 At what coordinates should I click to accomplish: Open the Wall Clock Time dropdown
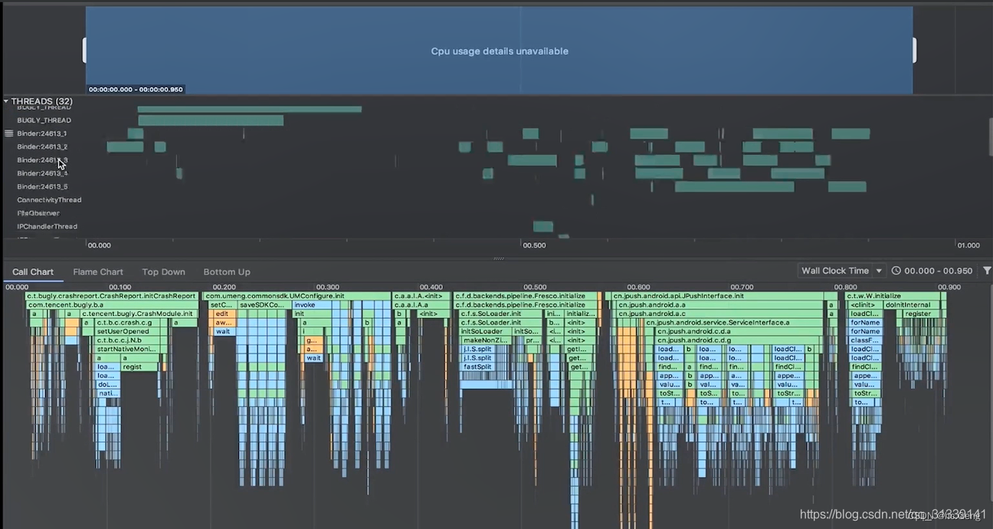841,271
